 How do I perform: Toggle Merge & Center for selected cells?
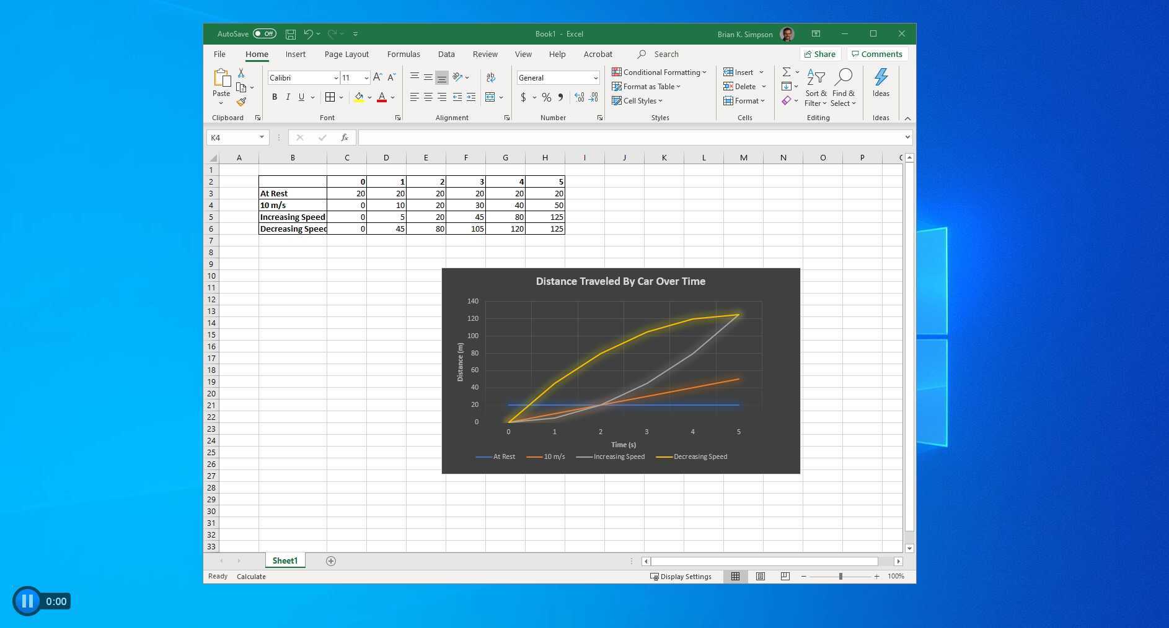489,97
